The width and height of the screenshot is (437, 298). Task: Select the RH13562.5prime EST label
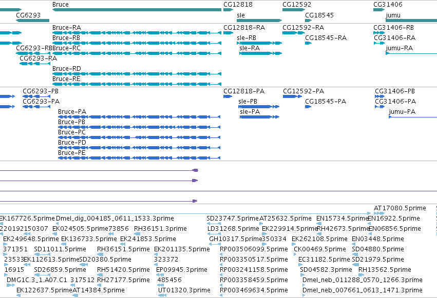coord(385,270)
